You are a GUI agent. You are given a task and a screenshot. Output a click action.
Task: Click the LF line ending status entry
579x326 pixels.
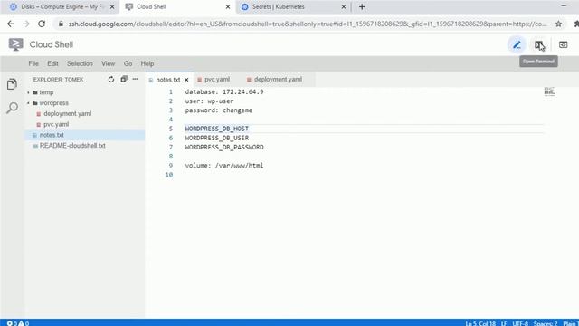tap(504, 323)
